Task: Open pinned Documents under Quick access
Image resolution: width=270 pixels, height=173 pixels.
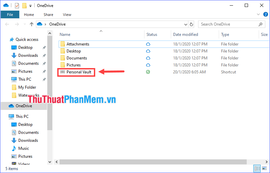Action: (x=28, y=63)
